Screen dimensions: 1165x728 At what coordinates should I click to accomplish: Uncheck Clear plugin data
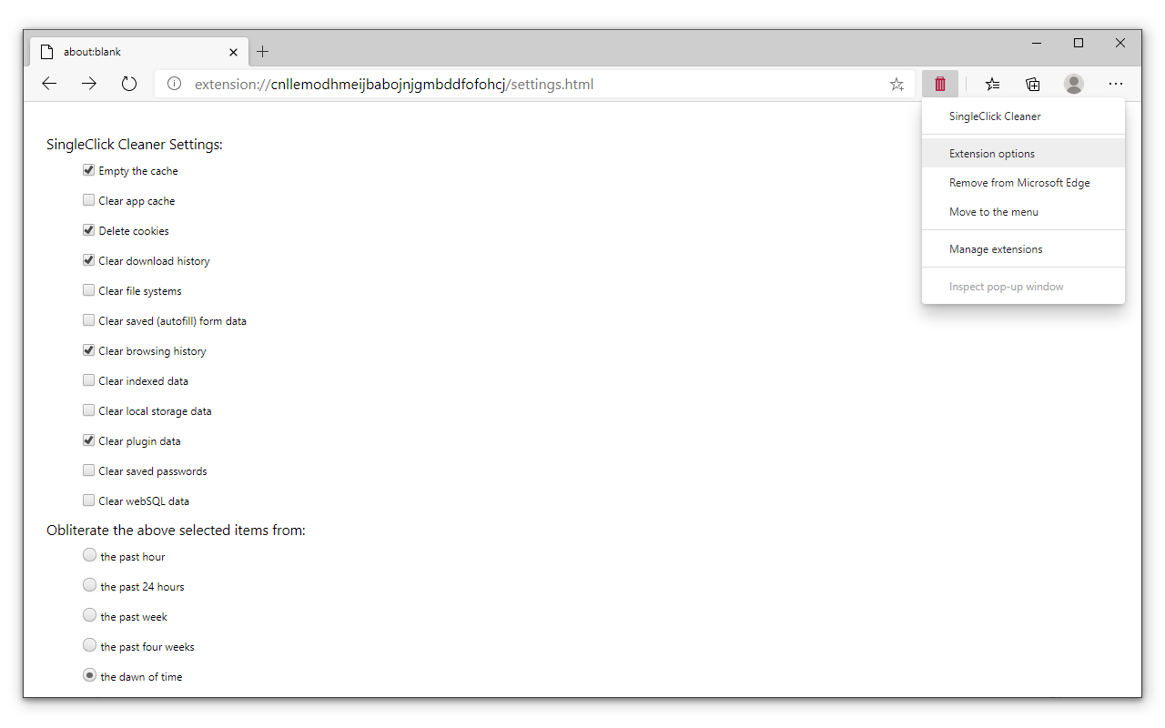pyautogui.click(x=88, y=440)
